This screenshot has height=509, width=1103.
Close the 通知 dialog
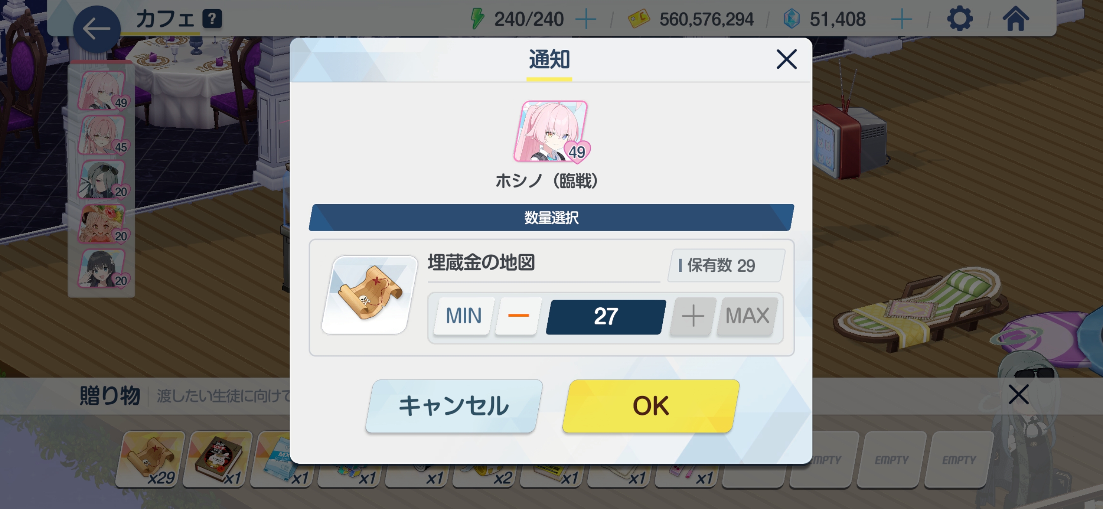[786, 59]
